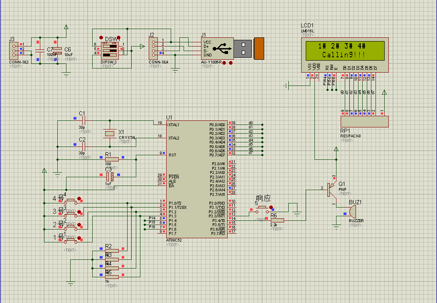Image resolution: width=437 pixels, height=303 pixels.
Task: Click the power arrow above Q1 emitter
Action: coord(336,149)
